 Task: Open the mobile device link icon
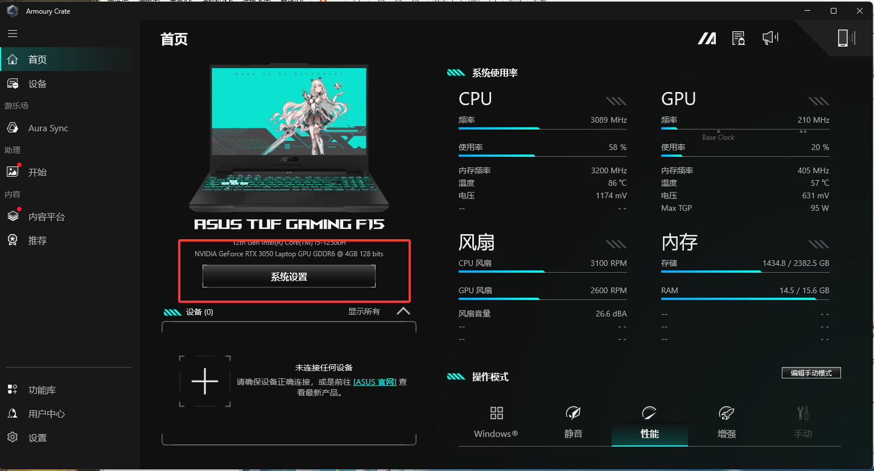pos(846,38)
